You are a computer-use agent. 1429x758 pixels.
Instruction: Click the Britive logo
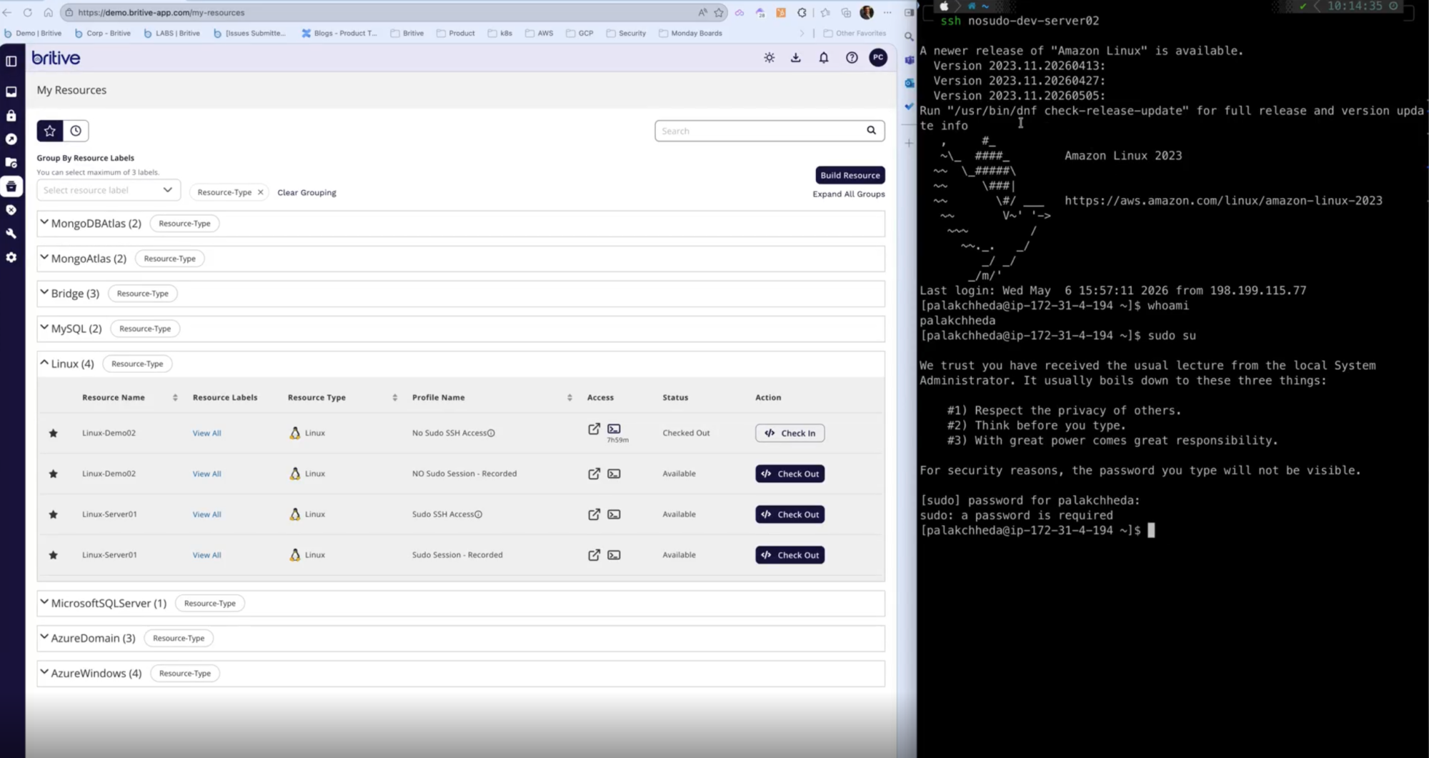[56, 58]
